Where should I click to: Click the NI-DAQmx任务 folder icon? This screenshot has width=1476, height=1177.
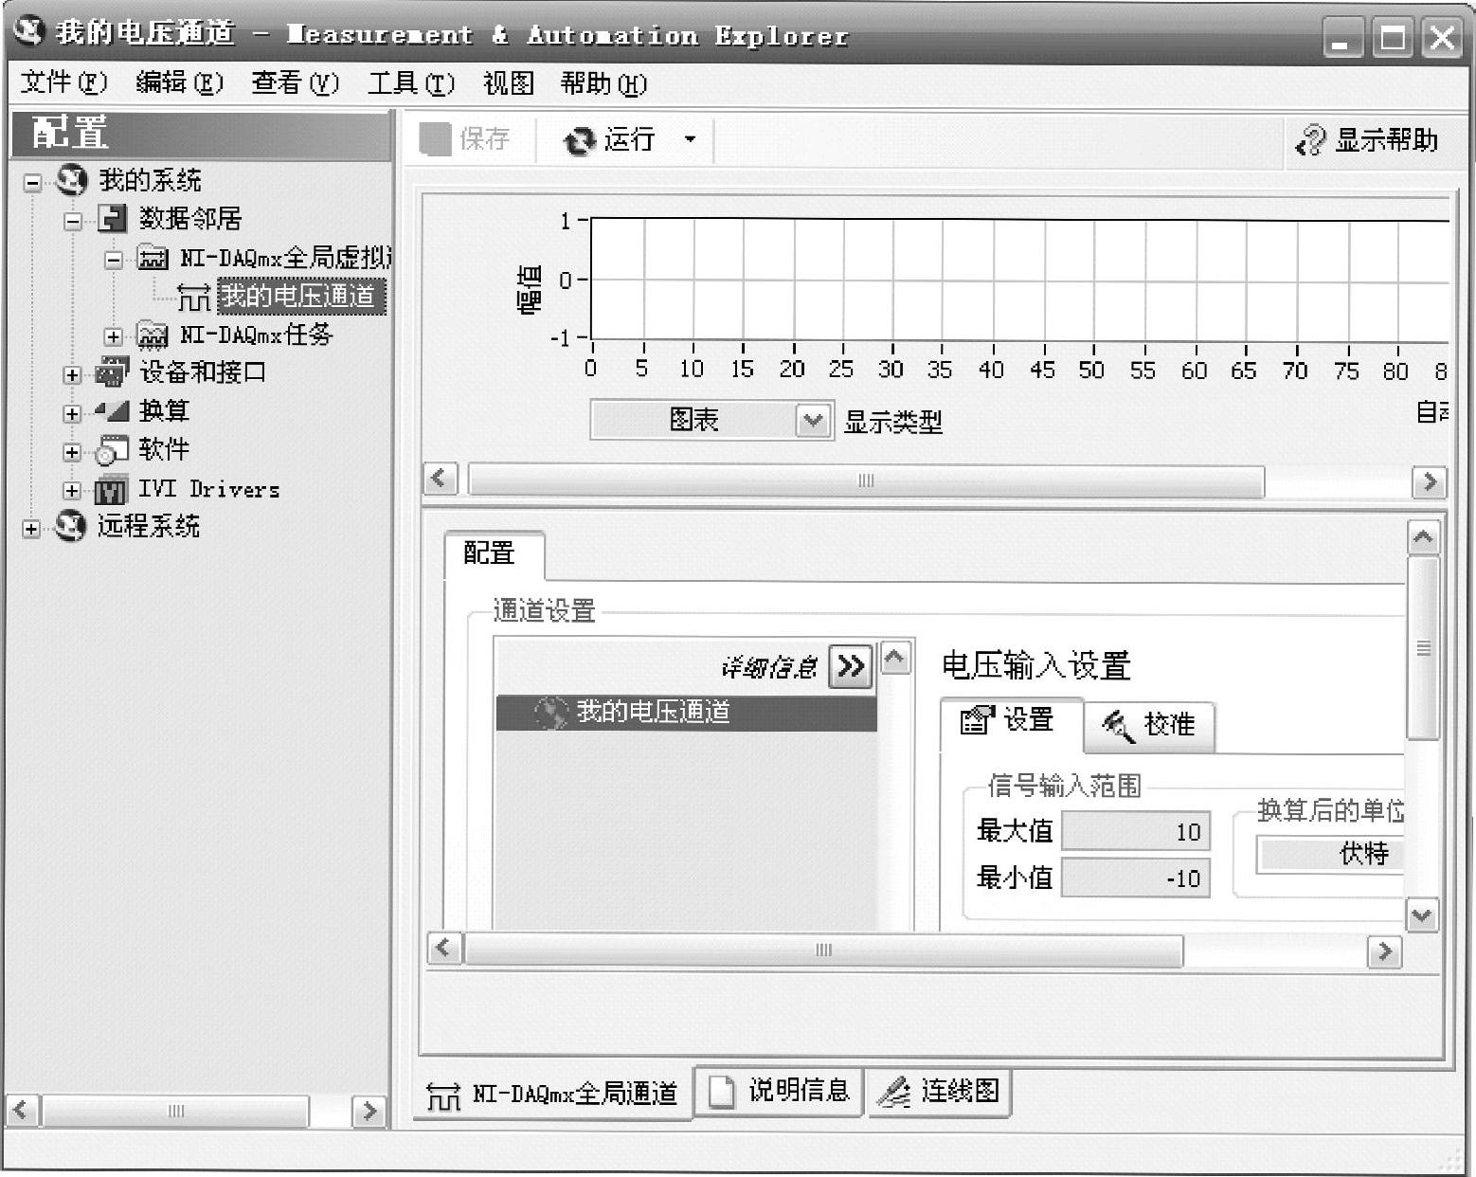pos(153,335)
